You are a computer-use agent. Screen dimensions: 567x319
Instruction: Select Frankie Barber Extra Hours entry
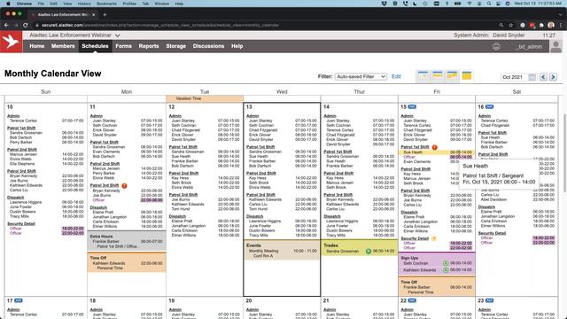[127, 244]
